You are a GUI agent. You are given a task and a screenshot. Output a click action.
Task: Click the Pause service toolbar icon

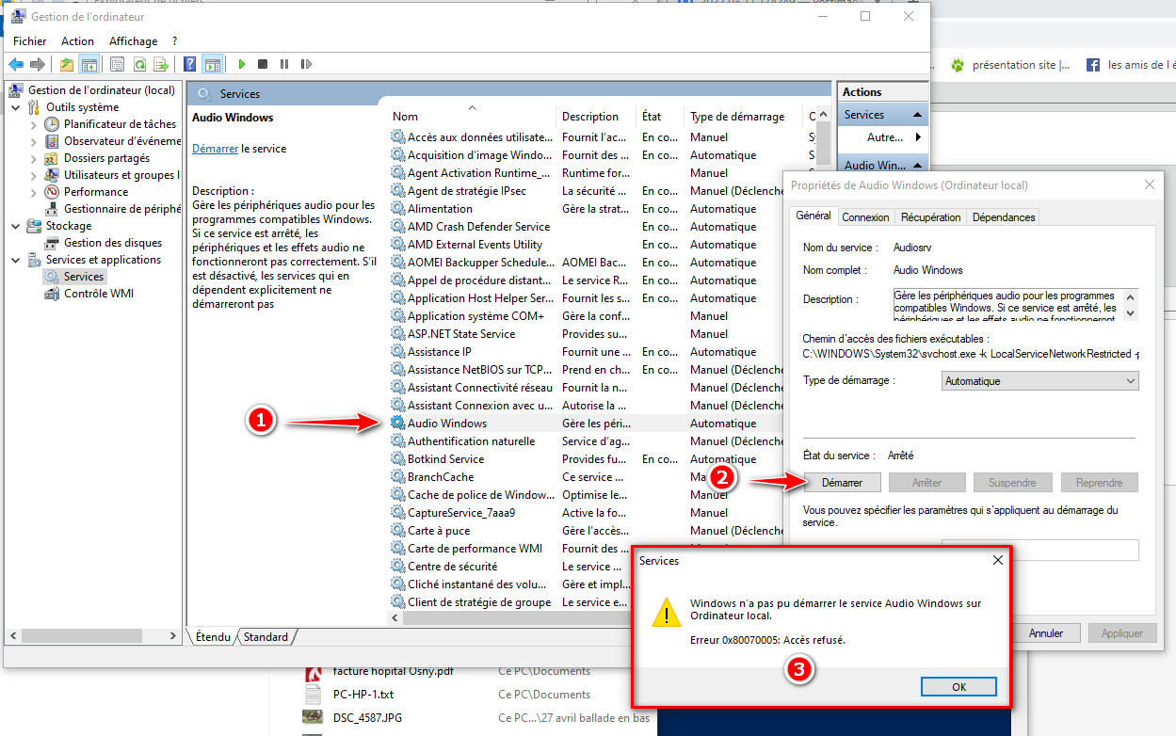(284, 64)
